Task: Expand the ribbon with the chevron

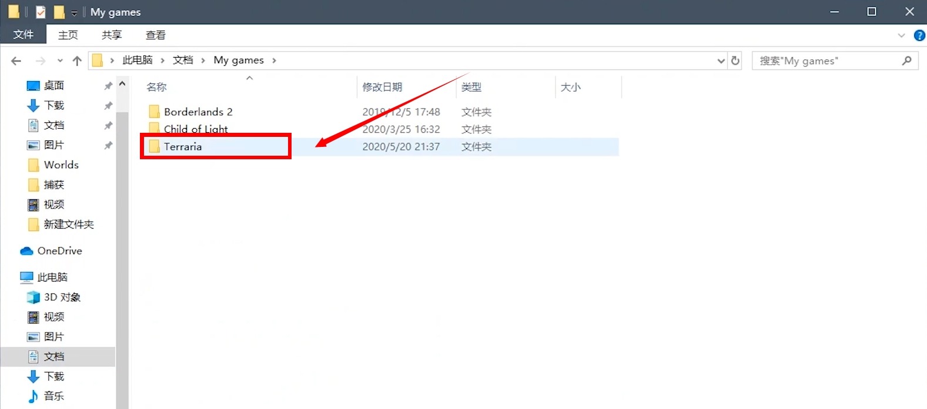Action: [x=901, y=36]
